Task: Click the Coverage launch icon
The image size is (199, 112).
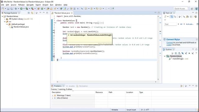Action: pos(27,9)
